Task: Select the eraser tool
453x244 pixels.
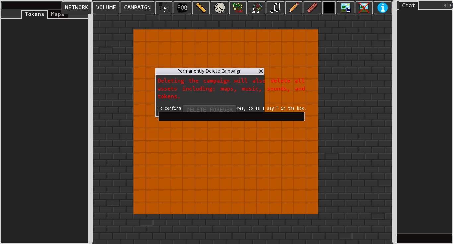Action: coord(312,8)
